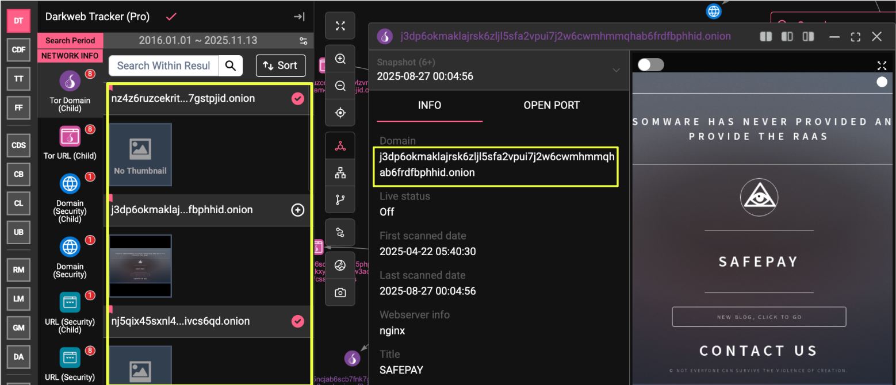Screen dimensions: 896x385
Task: Expand the Snapshot date dropdown
Action: [x=616, y=70]
